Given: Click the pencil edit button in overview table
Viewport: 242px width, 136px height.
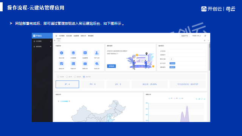Looking at the screenshot, I should coord(171,59).
